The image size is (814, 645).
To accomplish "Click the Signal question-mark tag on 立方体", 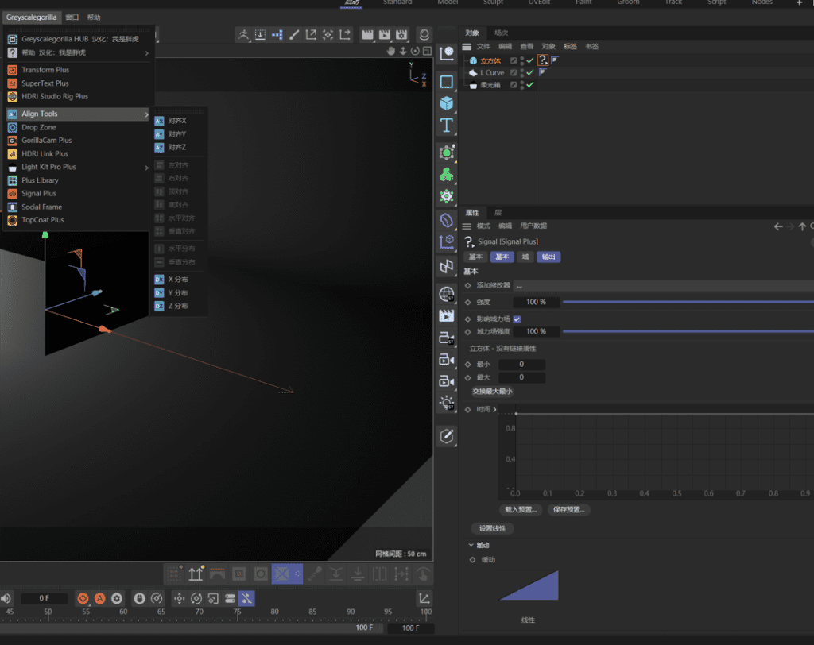I will [x=543, y=60].
